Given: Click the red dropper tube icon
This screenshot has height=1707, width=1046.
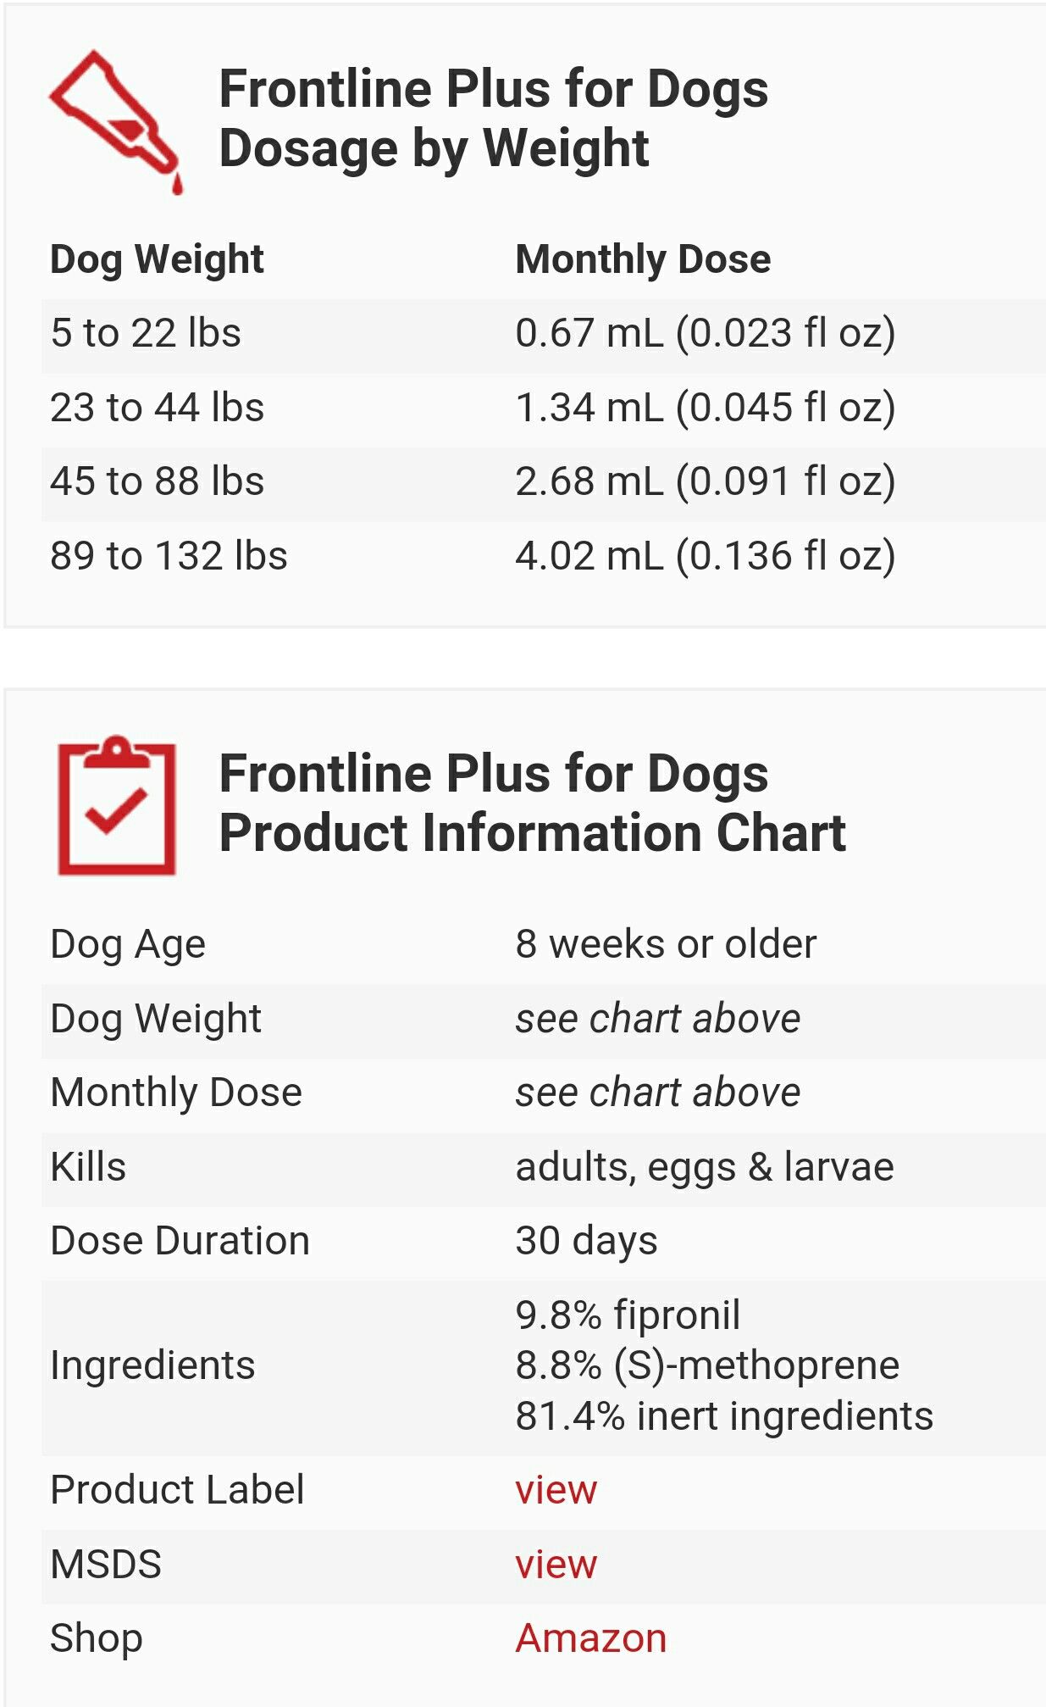Looking at the screenshot, I should tap(115, 120).
